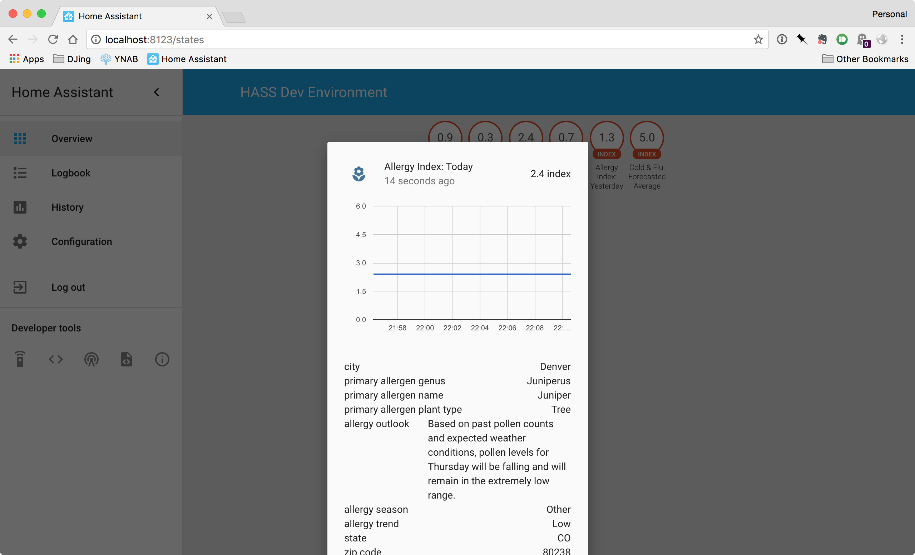Open the Chrome three-dot menu
Image resolution: width=915 pixels, height=555 pixels.
(x=902, y=39)
